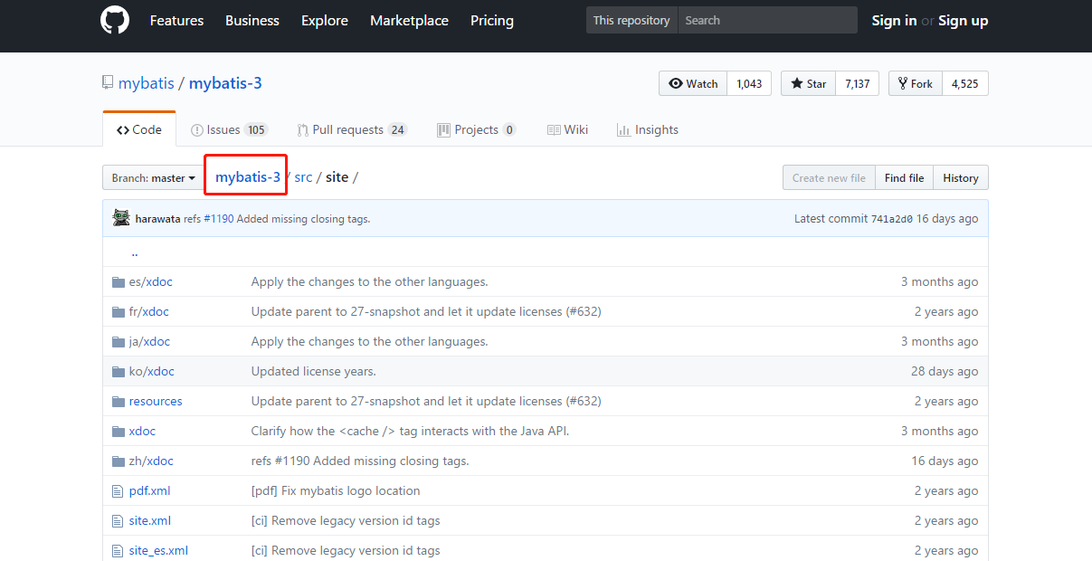Click mybatis-3 in the breadcrumb path
This screenshot has width=1092, height=561.
(248, 177)
